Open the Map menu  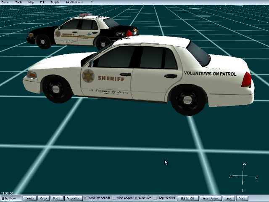31,2
